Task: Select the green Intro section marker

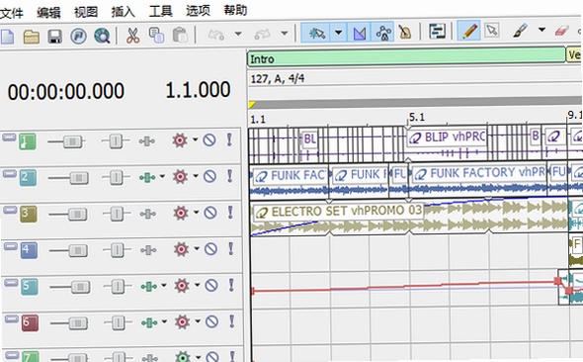Action: [406, 58]
